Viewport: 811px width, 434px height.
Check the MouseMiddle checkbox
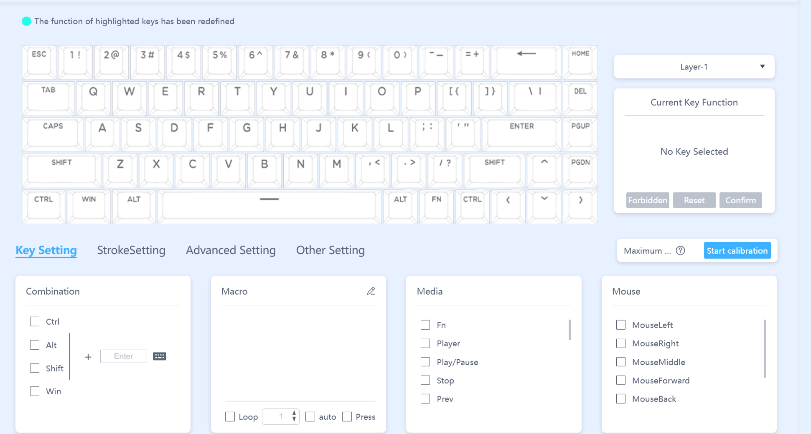[x=621, y=362]
